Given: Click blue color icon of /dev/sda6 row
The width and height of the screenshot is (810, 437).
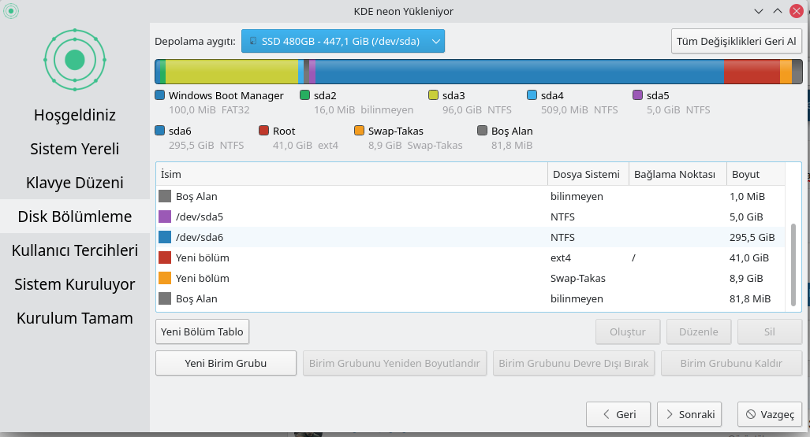Looking at the screenshot, I should [165, 237].
